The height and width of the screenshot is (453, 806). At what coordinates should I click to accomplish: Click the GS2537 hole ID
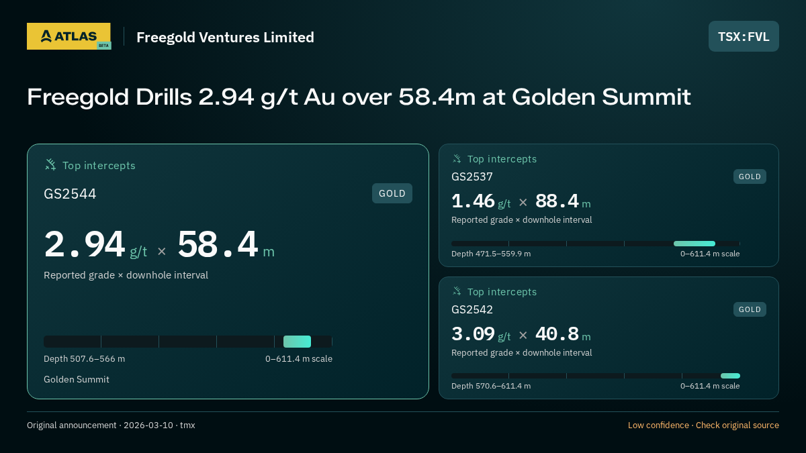point(472,177)
